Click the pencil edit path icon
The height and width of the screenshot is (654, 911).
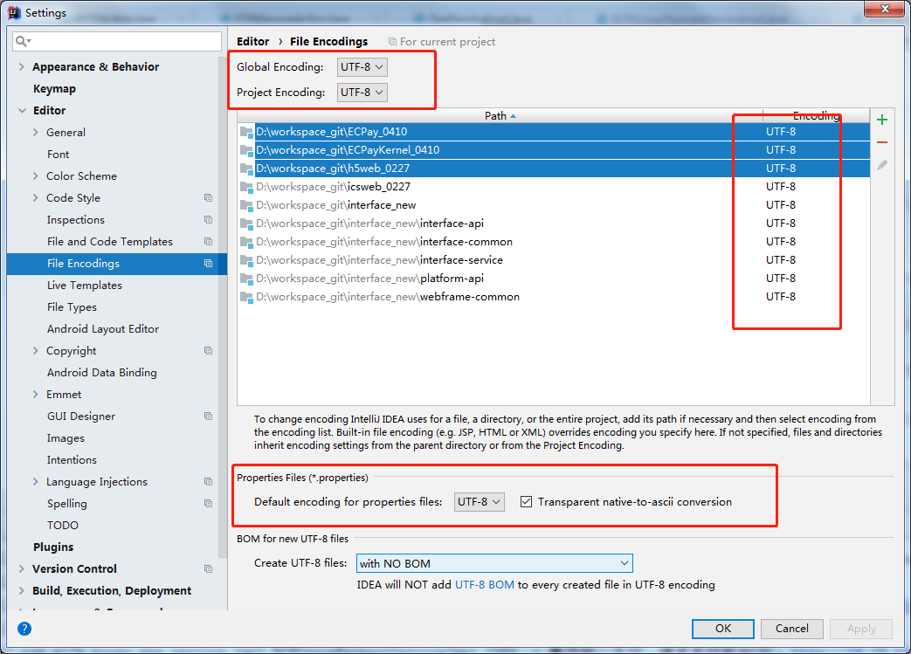(x=882, y=165)
